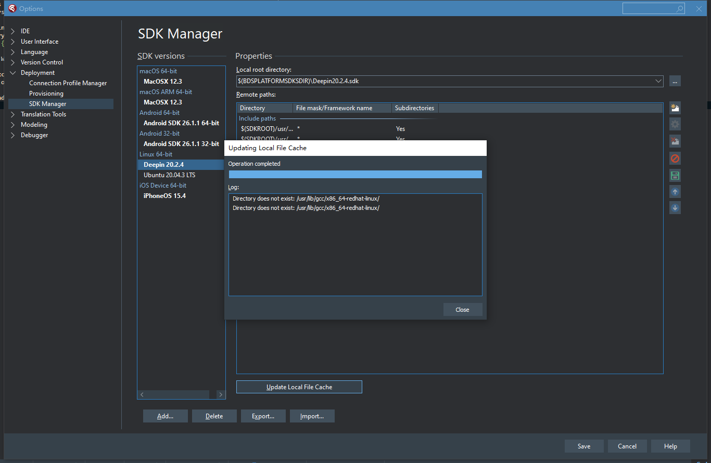The width and height of the screenshot is (711, 463).
Task: Click Close in the Updating Local File Cache dialog
Action: 463,310
